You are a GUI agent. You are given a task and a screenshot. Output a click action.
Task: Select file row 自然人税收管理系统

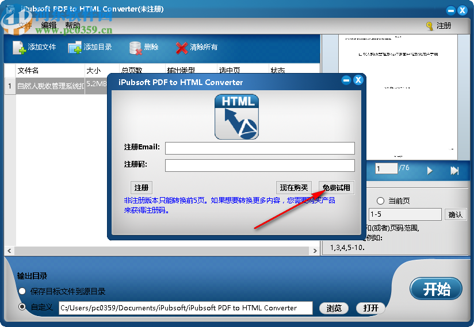point(50,86)
